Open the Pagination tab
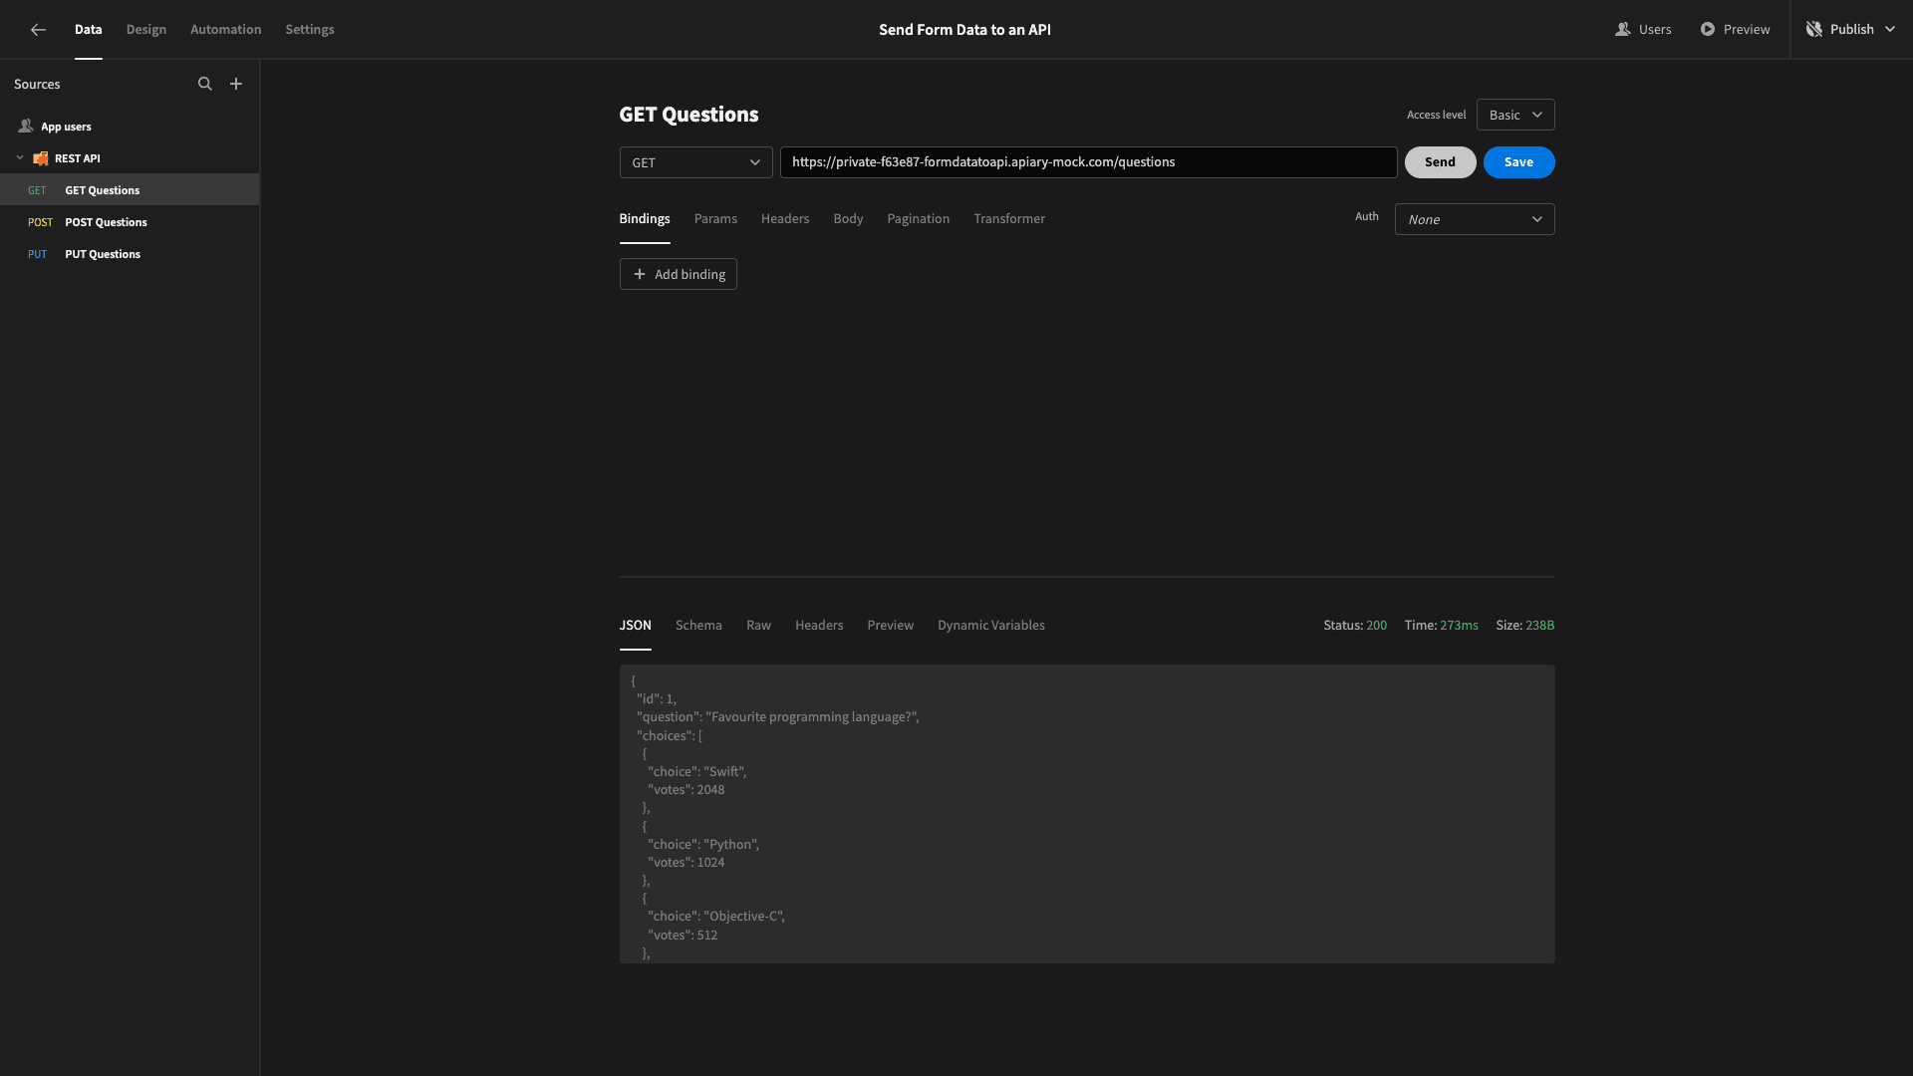The image size is (1913, 1076). (x=919, y=219)
